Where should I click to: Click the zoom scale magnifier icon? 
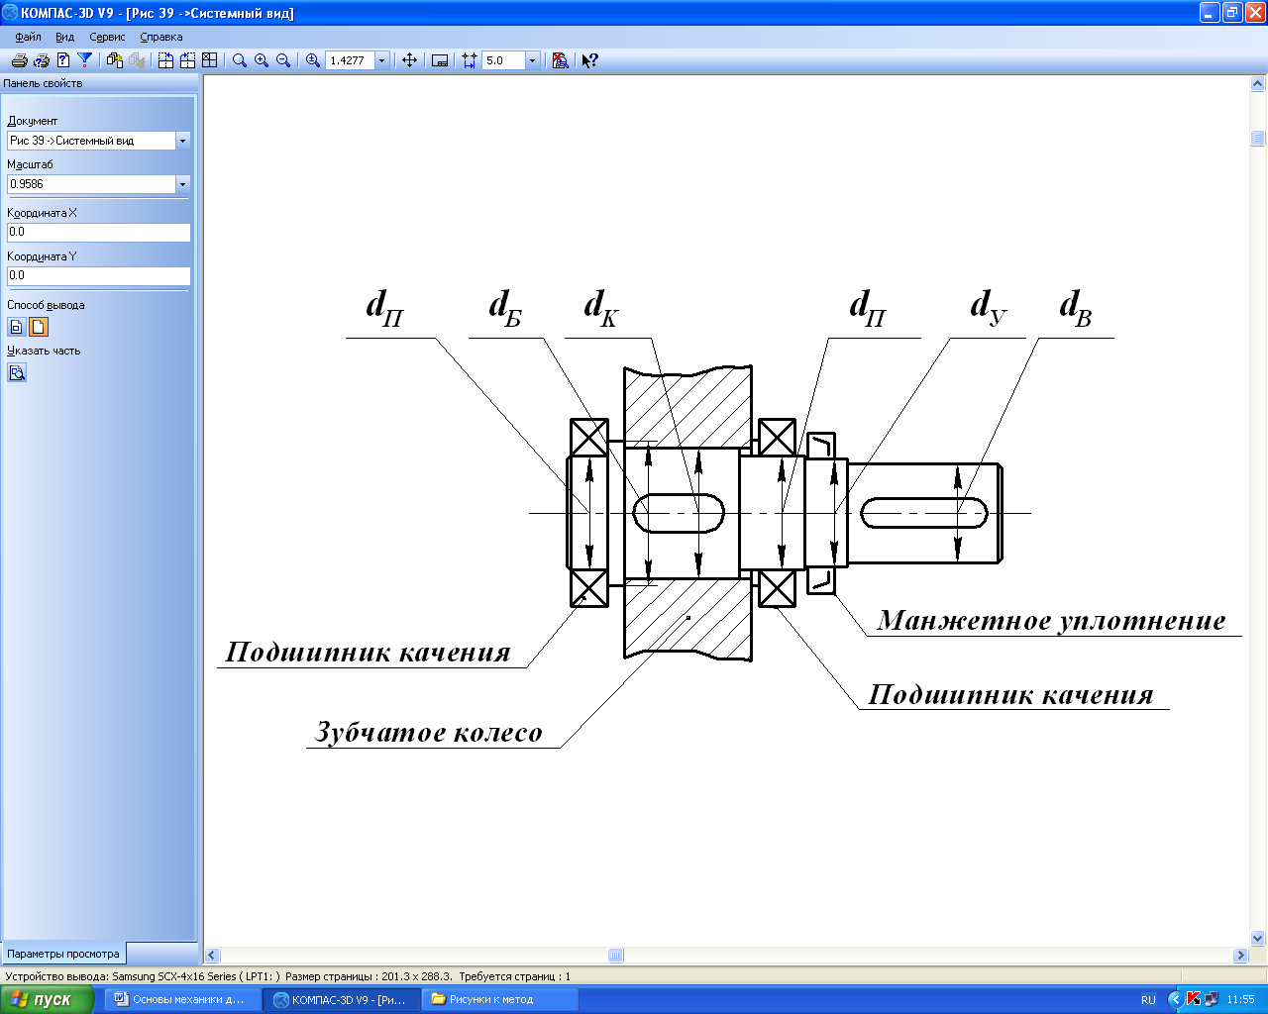coord(313,60)
